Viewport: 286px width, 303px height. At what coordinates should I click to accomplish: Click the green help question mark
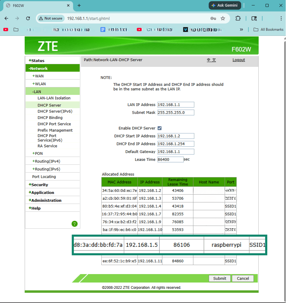click(75, 224)
